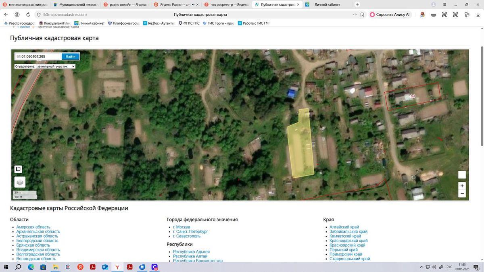Open Республика Алтай link
Image resolution: width=484 pixels, height=272 pixels.
tap(190, 256)
